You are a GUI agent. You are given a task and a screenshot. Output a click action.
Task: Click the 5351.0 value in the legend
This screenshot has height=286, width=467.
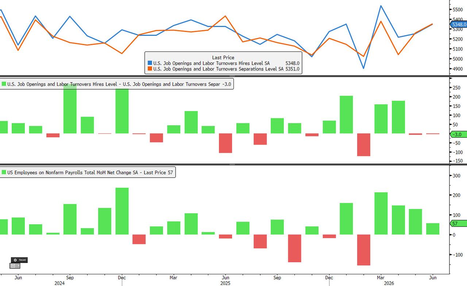pyautogui.click(x=293, y=69)
